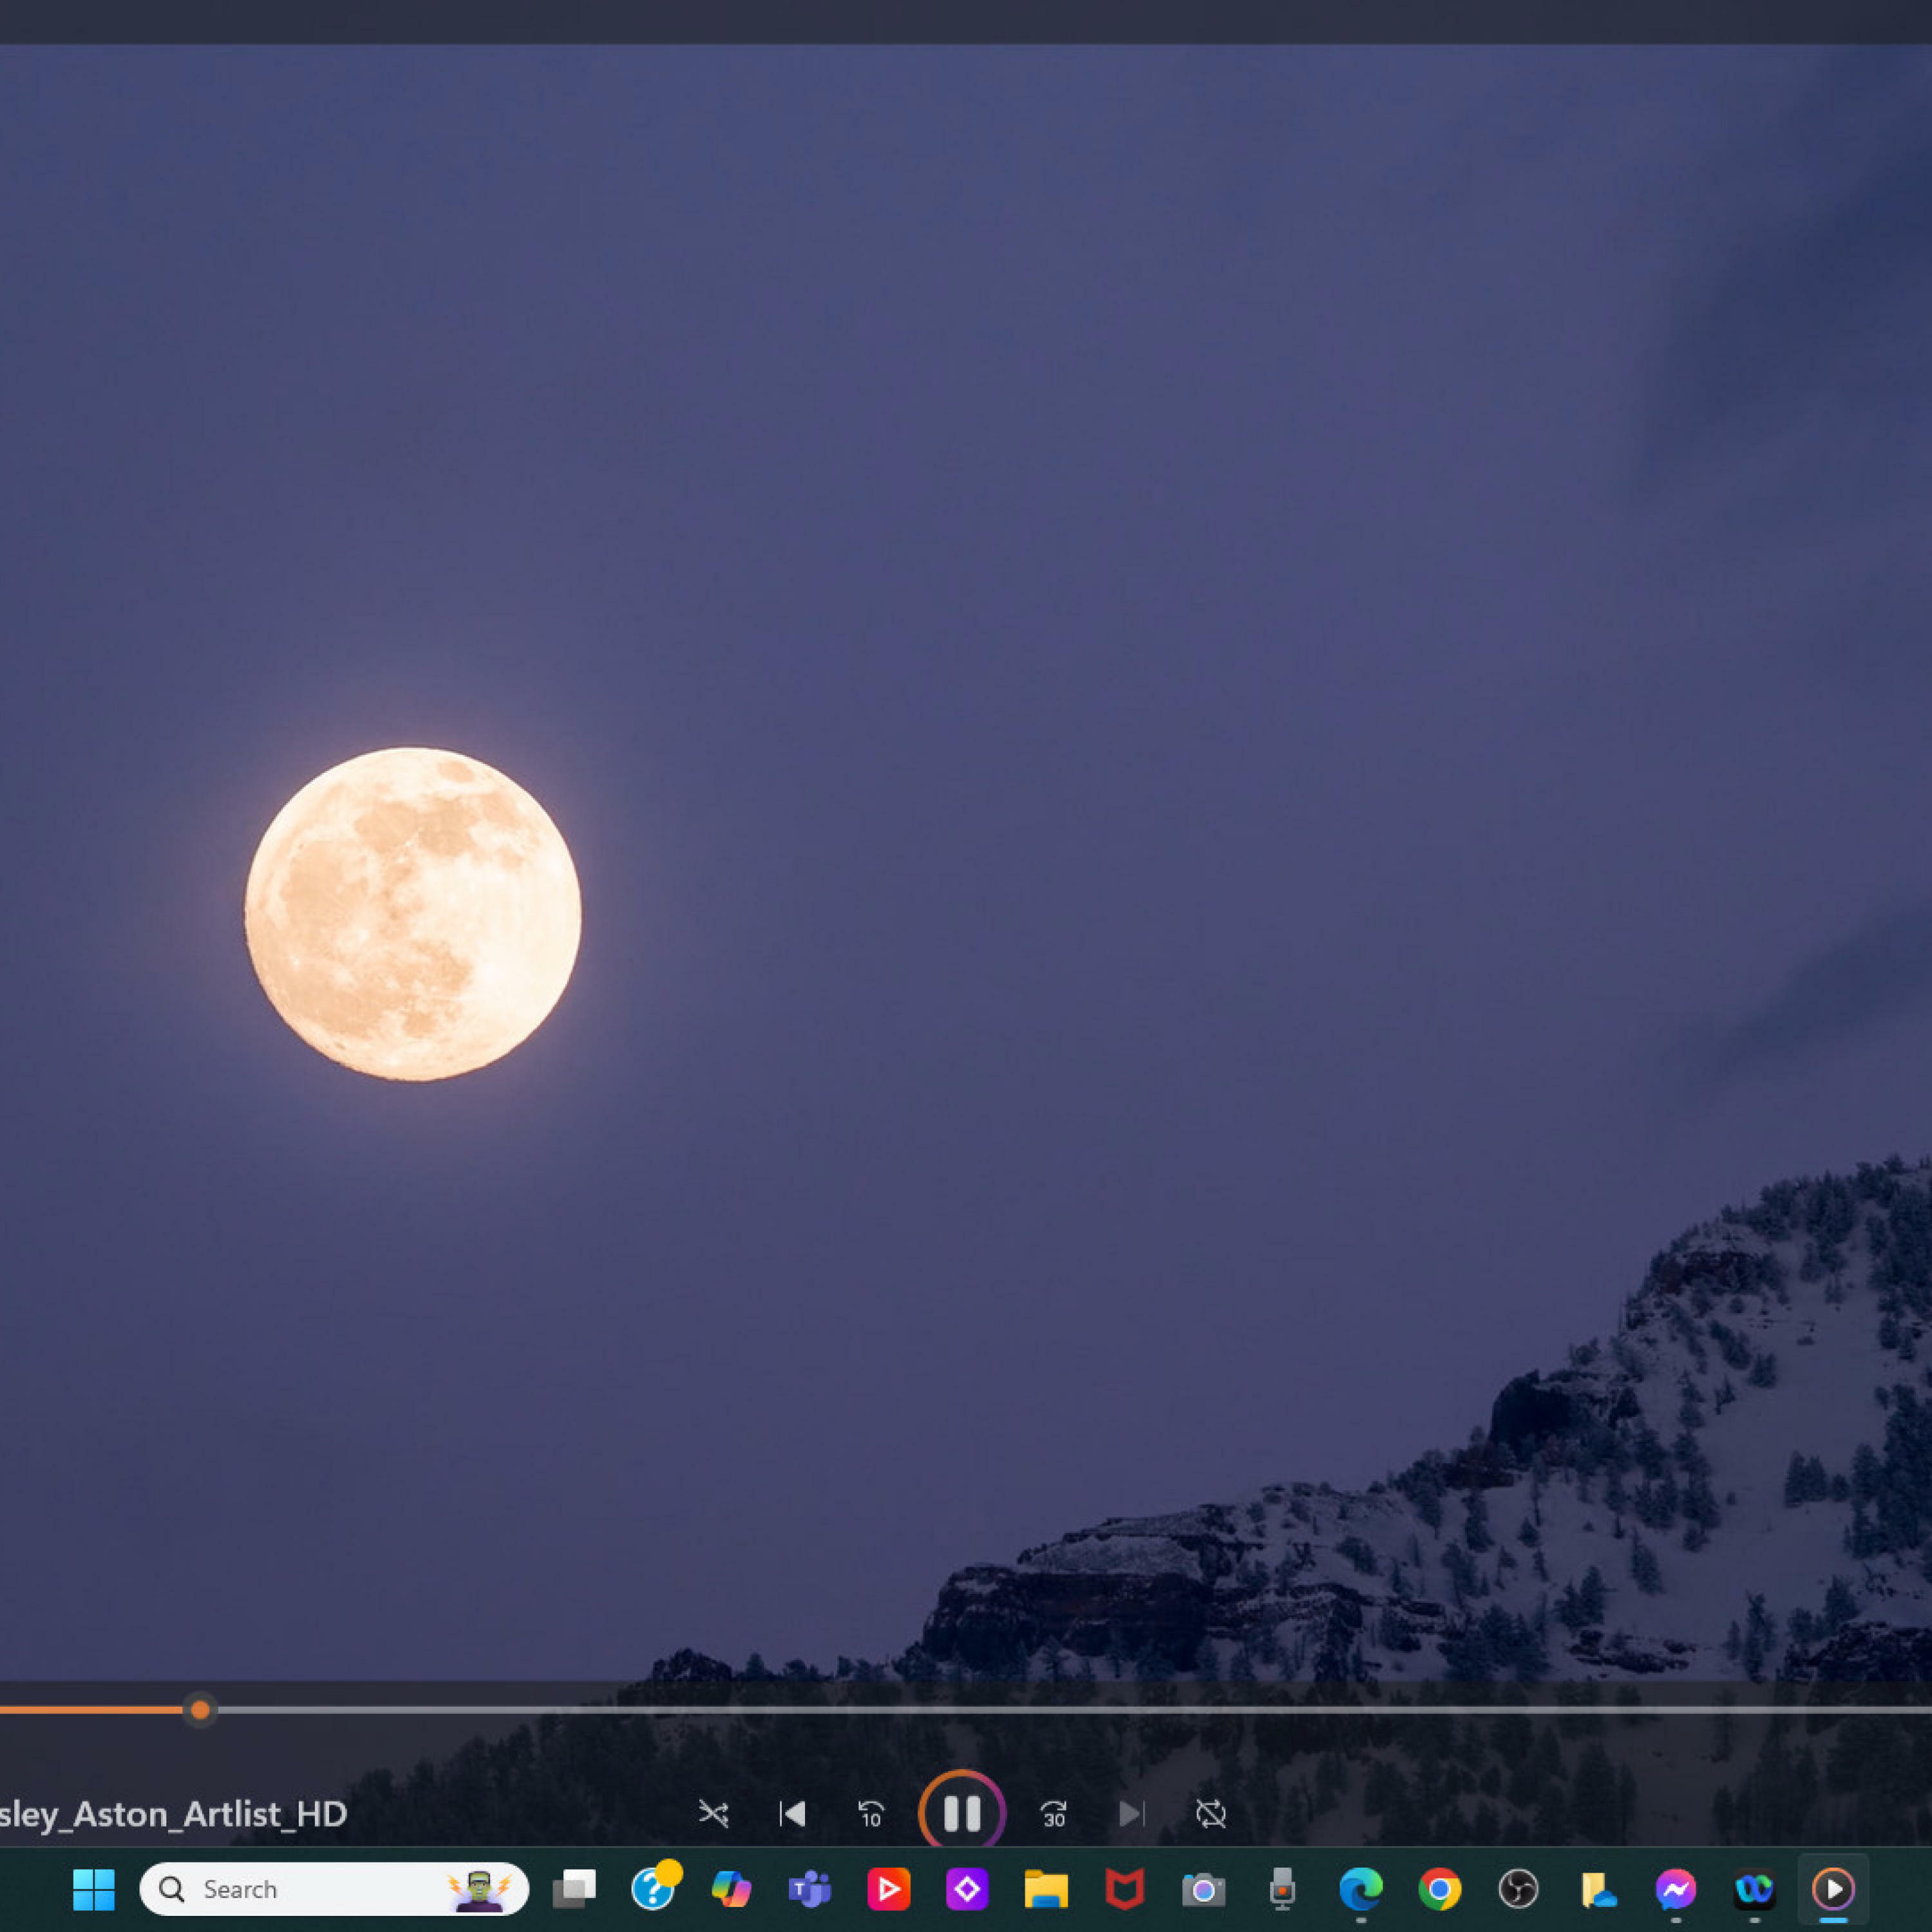The width and height of the screenshot is (1932, 1932).
Task: Skip to next track
Action: tap(1131, 1813)
